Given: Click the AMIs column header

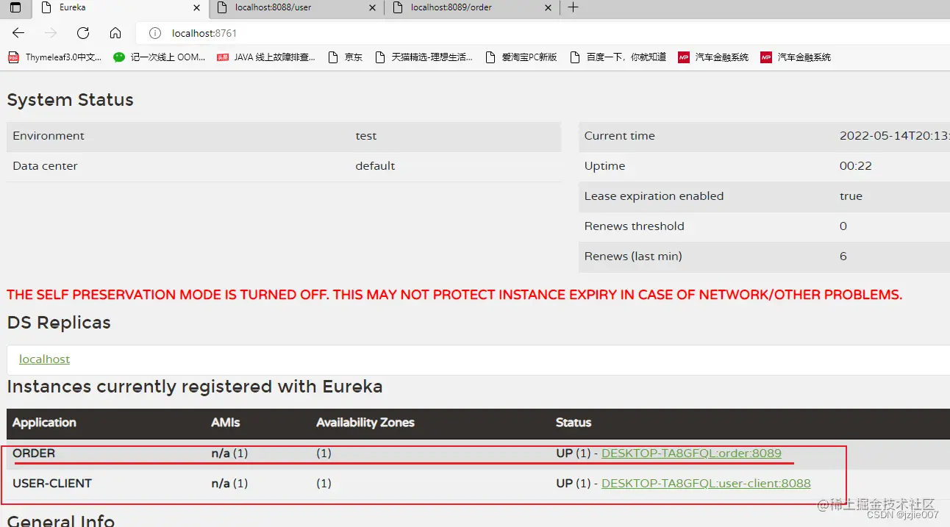Looking at the screenshot, I should 226,423.
